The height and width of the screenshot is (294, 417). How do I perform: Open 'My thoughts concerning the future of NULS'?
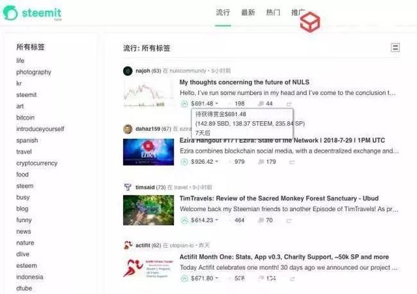point(244,82)
